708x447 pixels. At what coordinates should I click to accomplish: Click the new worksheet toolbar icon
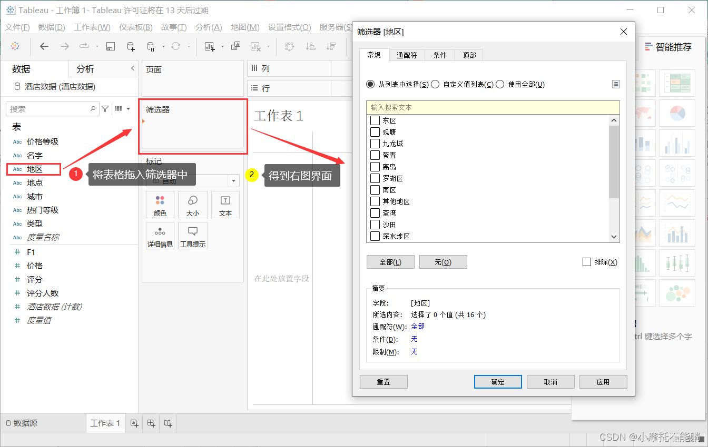click(210, 46)
